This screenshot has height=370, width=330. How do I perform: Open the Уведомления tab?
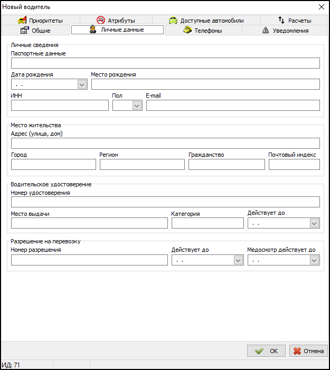pyautogui.click(x=285, y=31)
